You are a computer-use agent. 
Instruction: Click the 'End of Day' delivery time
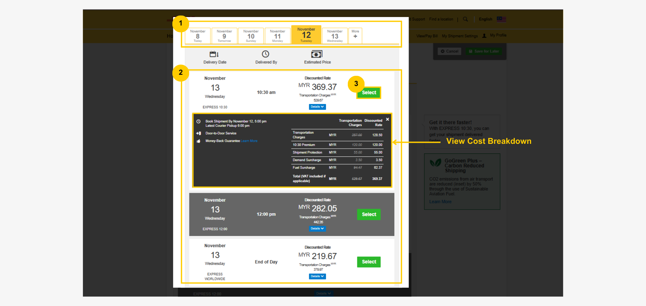[x=266, y=262]
